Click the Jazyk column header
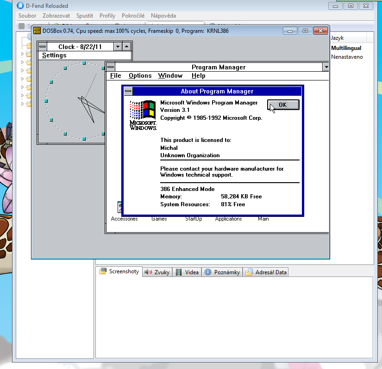382x369 pixels. [348, 38]
